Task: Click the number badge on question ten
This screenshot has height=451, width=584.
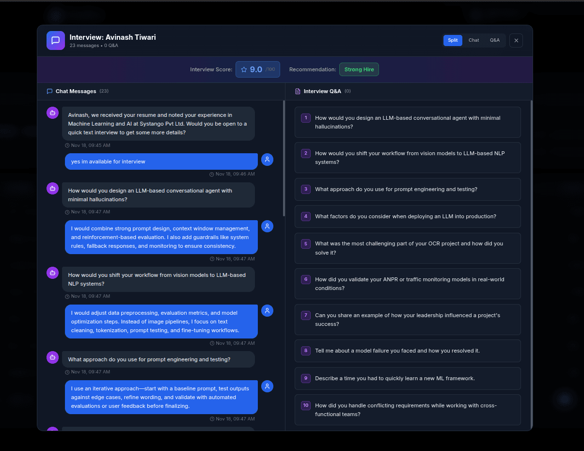Action: 305,405
